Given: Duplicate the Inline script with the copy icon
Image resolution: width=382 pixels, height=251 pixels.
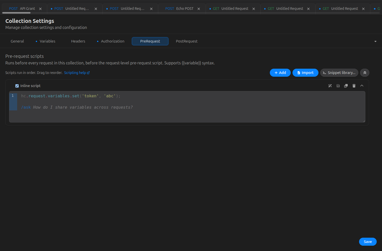Looking at the screenshot, I should coord(346,86).
